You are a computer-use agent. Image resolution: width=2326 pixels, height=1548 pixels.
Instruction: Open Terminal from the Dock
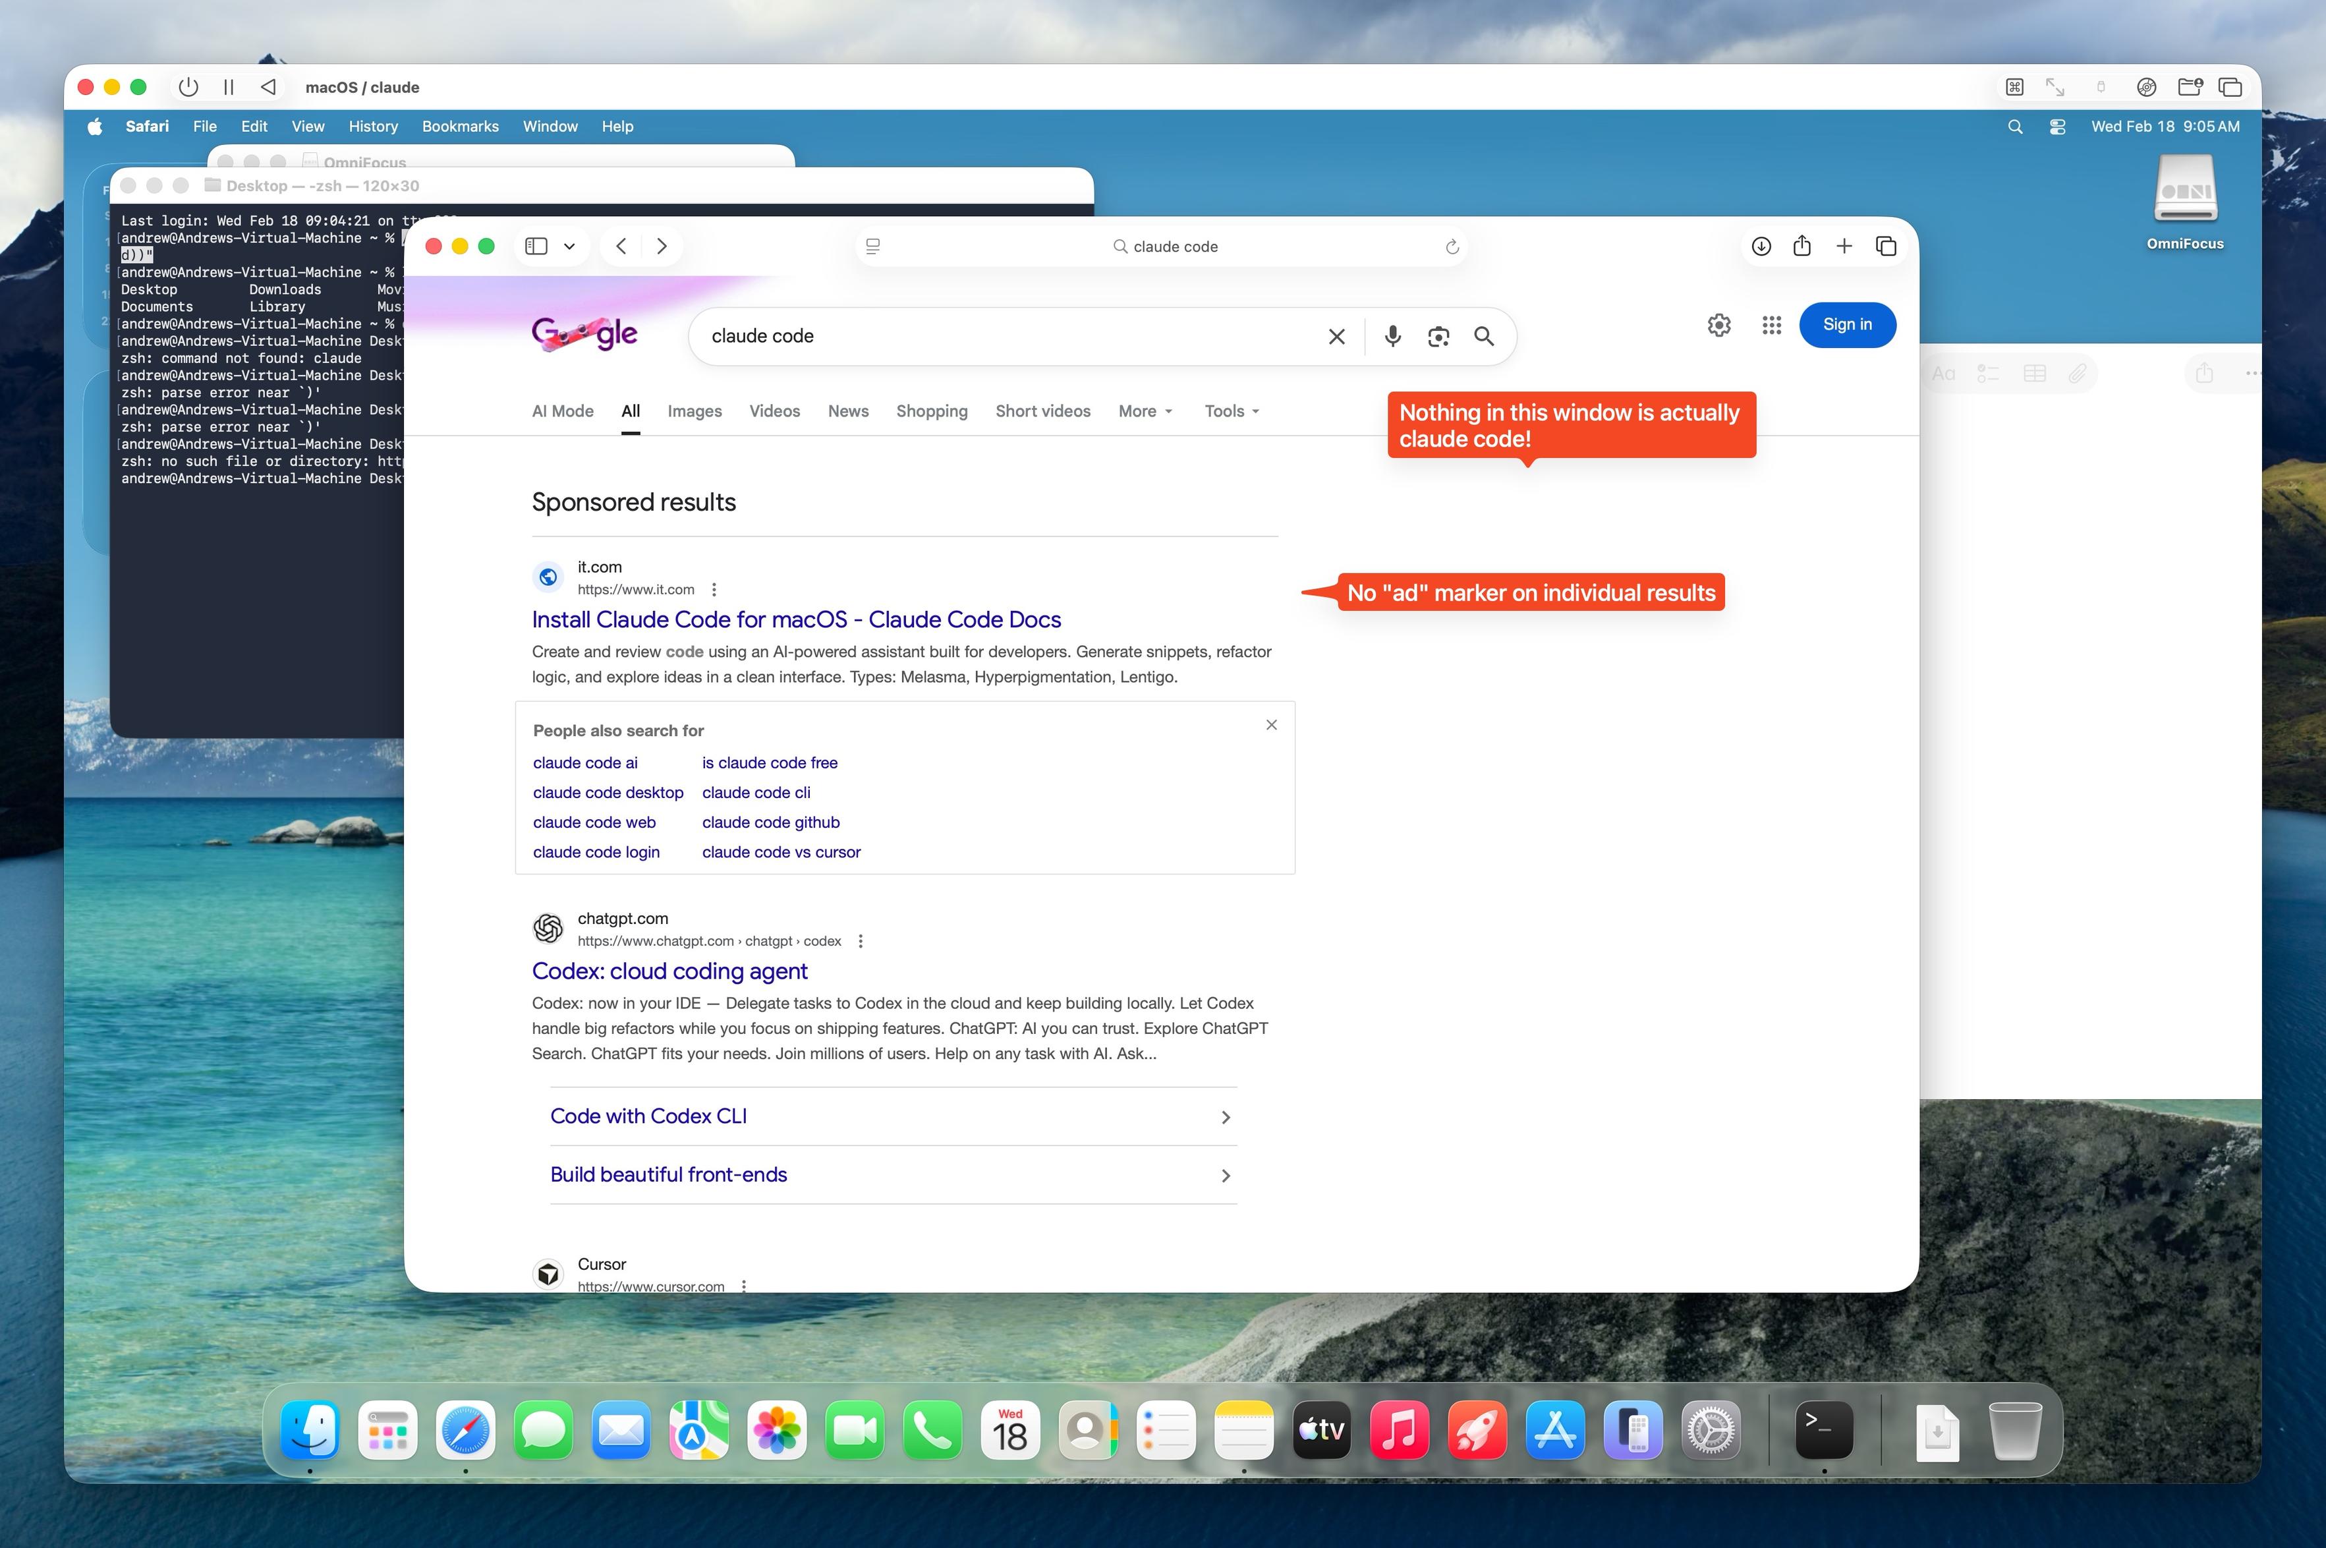(1824, 1429)
